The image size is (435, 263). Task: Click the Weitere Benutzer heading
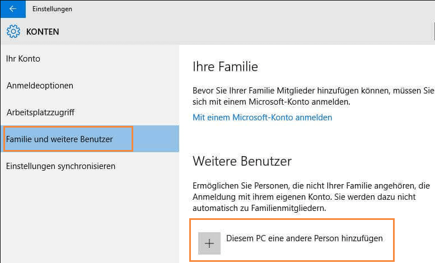click(242, 161)
